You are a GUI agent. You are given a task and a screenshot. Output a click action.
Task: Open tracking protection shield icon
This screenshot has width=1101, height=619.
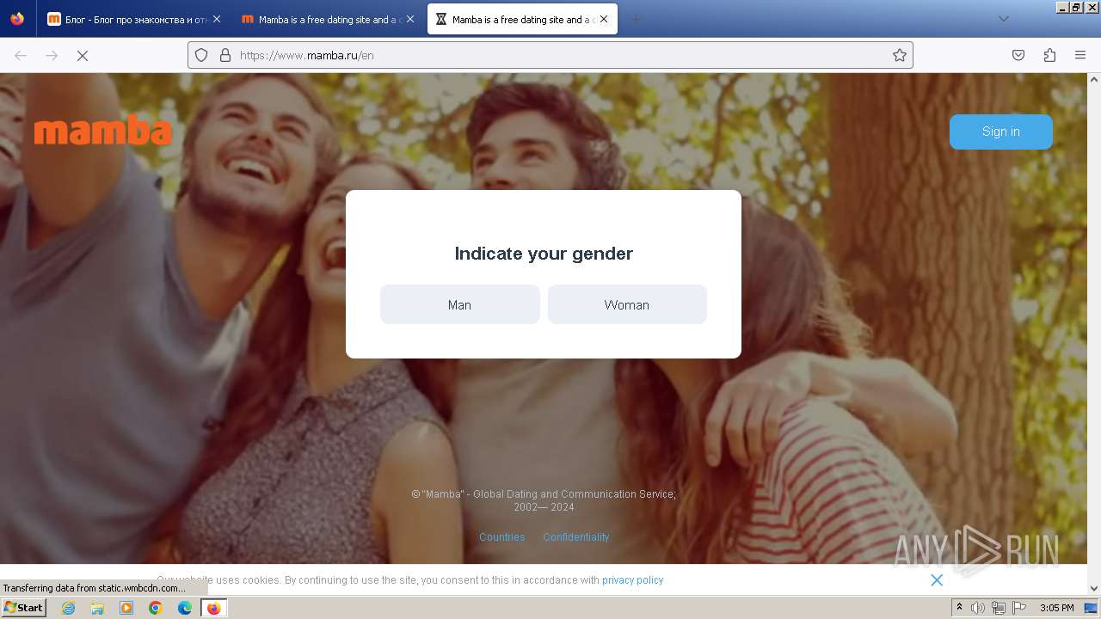pyautogui.click(x=201, y=55)
